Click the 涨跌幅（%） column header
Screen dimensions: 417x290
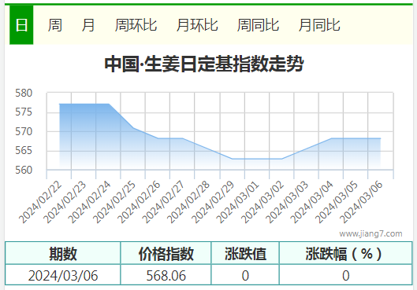(x=346, y=254)
